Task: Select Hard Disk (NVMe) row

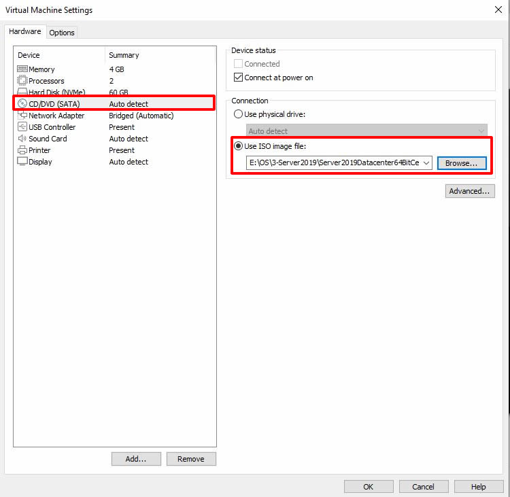Action: (114, 92)
